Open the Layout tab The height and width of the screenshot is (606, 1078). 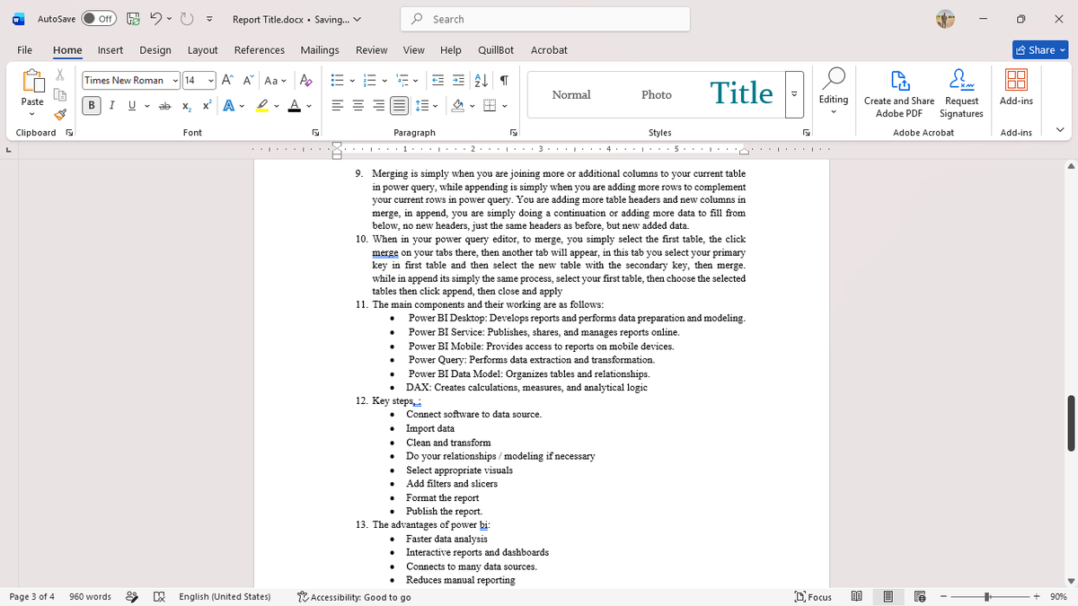(203, 50)
